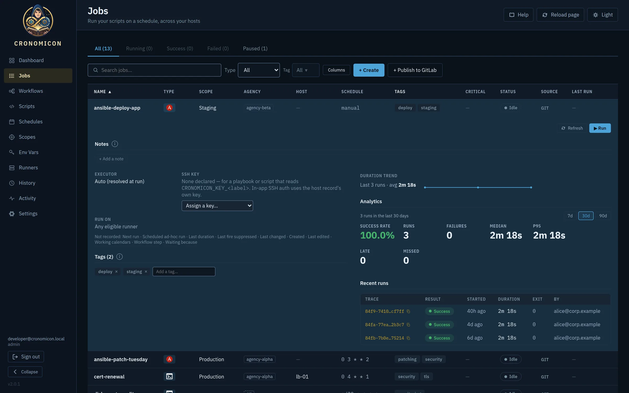Click the security tag on cert-renewal
The width and height of the screenshot is (629, 393).
click(x=406, y=376)
